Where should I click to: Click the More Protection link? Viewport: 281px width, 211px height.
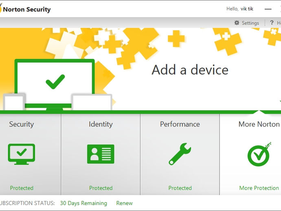[x=259, y=188]
